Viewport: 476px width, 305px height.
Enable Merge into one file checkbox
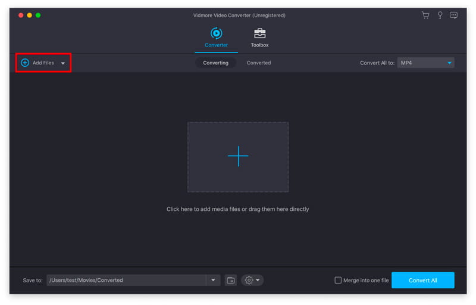click(338, 280)
